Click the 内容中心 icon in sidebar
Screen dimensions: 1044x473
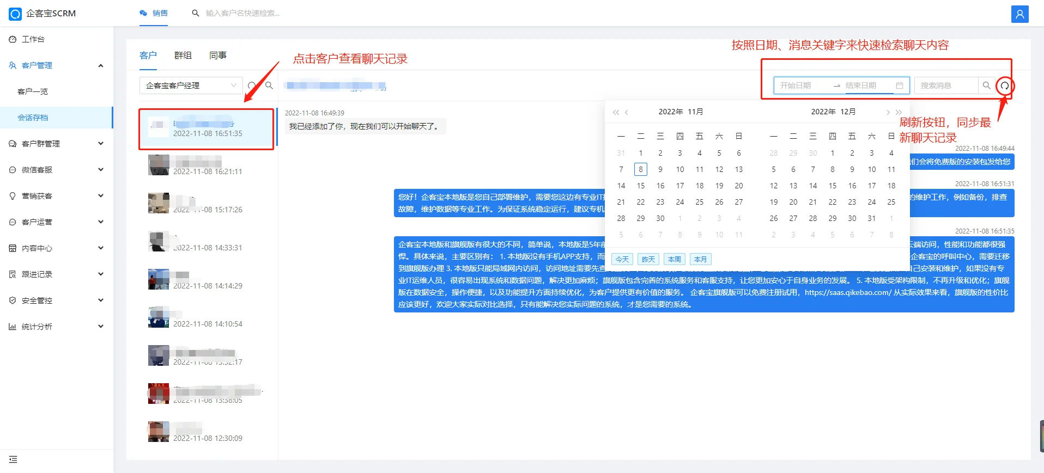point(13,248)
